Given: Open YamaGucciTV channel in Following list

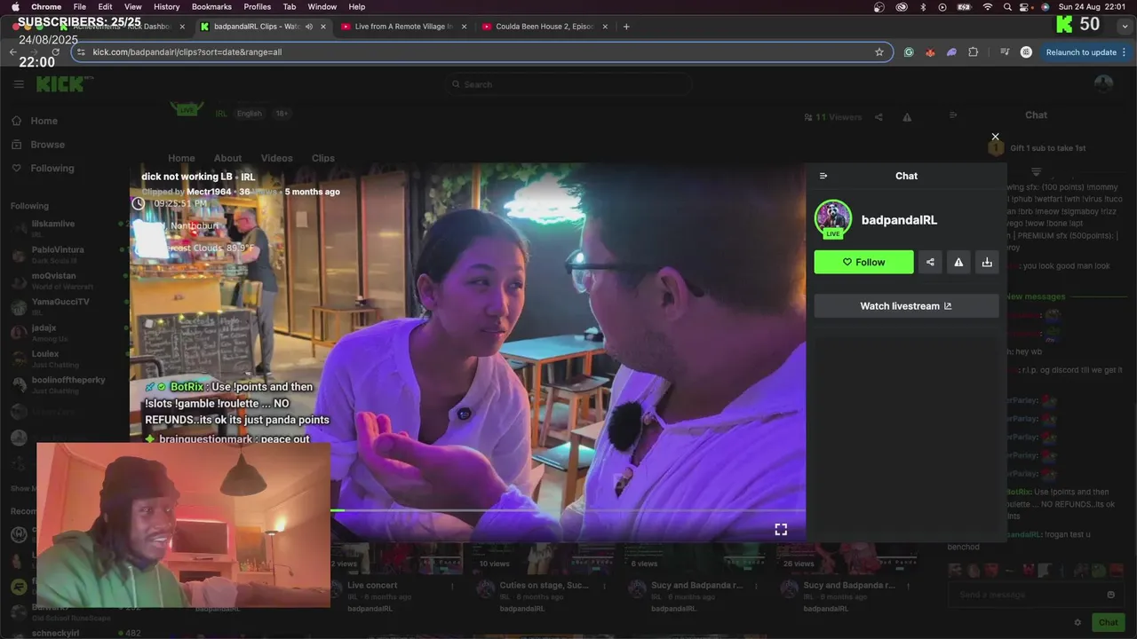Looking at the screenshot, I should click(x=65, y=306).
